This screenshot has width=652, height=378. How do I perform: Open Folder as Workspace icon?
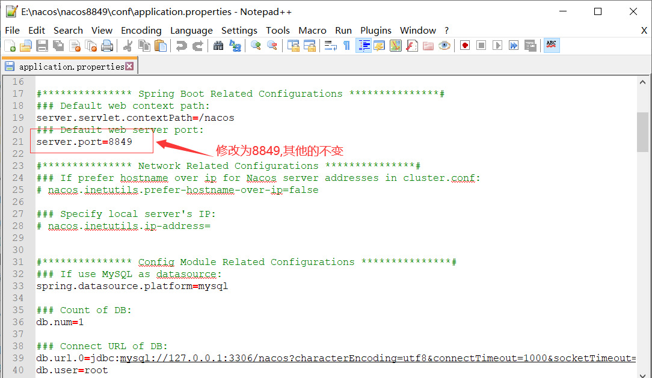428,46
